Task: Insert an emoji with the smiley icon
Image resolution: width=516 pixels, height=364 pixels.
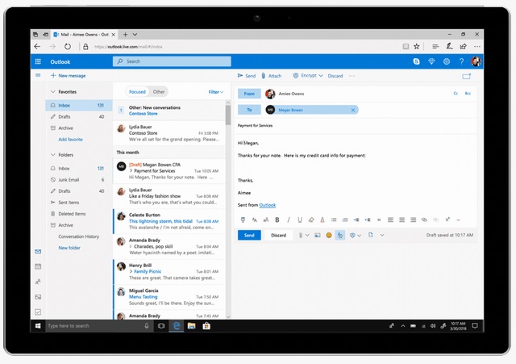Action: point(328,235)
